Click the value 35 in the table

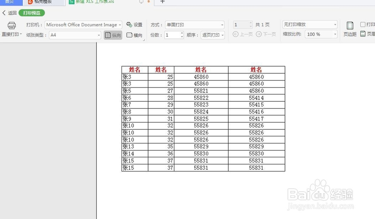click(170, 146)
